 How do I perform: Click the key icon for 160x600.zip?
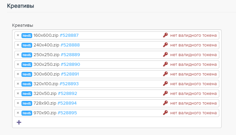pyautogui.click(x=165, y=35)
